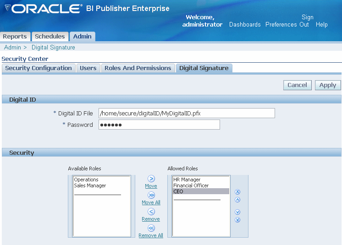Switch to the Users tab

tap(88, 68)
